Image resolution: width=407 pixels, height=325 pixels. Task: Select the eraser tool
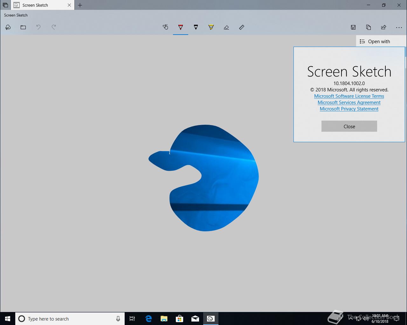[x=226, y=27]
